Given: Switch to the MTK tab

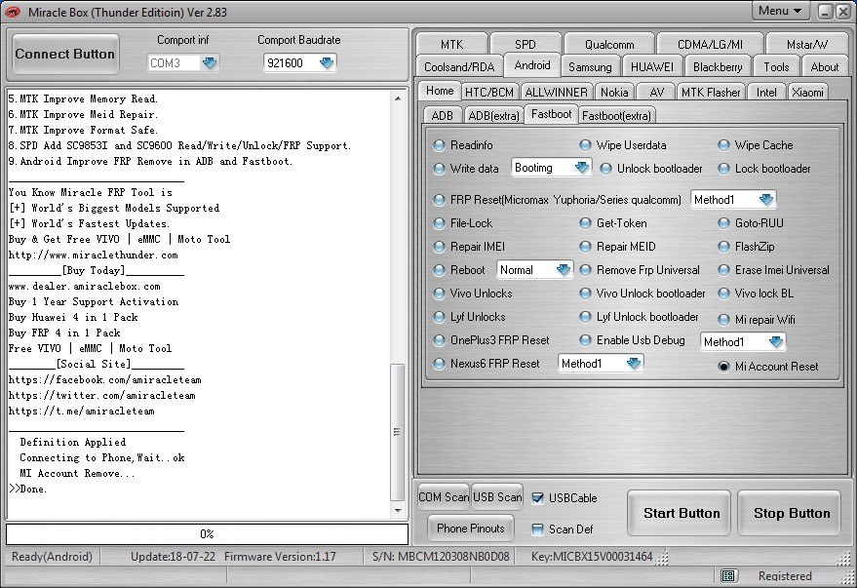Looking at the screenshot, I should [x=451, y=44].
